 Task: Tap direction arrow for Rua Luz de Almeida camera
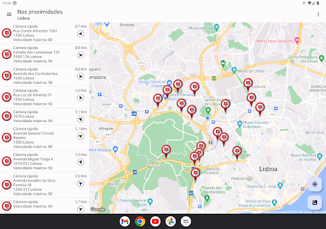pyautogui.click(x=80, y=98)
